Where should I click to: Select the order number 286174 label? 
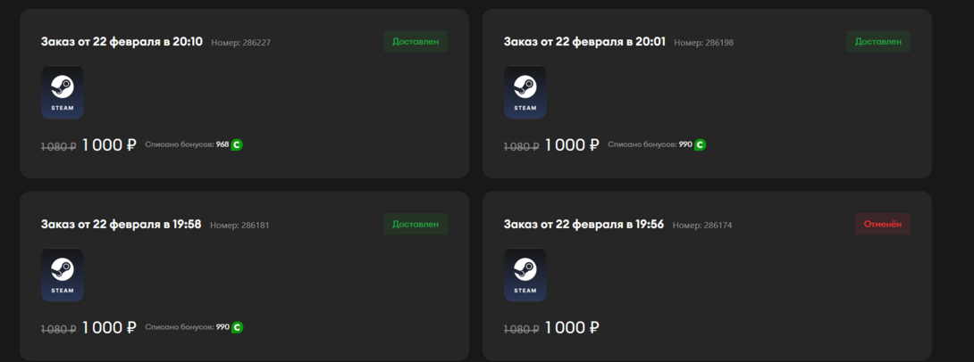point(702,226)
